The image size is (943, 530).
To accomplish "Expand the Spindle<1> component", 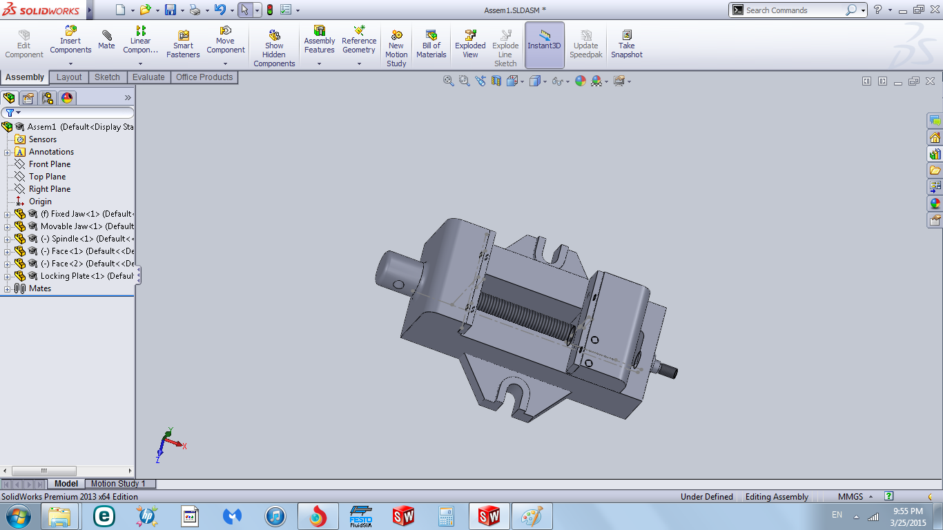I will 7,239.
